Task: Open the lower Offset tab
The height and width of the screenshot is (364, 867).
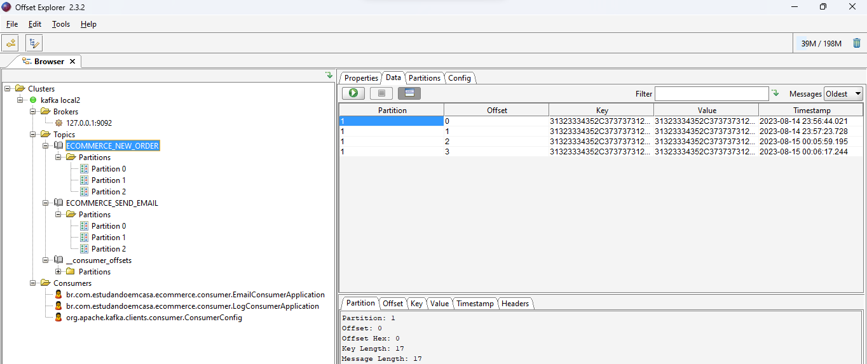Action: [x=393, y=304]
